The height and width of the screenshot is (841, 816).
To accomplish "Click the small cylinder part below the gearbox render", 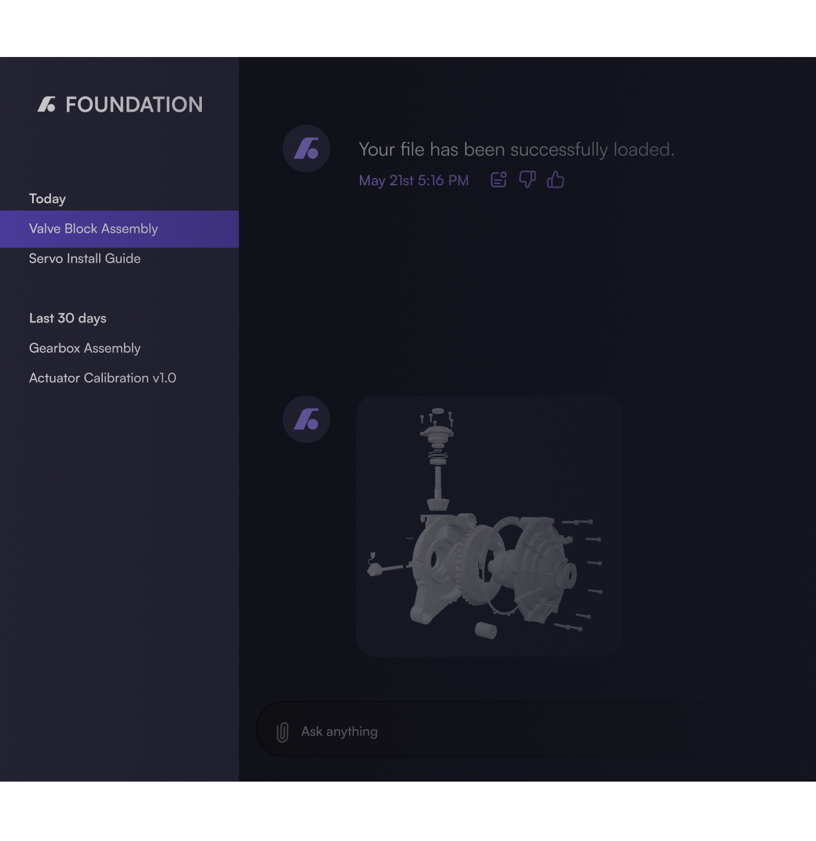I will click(x=486, y=630).
